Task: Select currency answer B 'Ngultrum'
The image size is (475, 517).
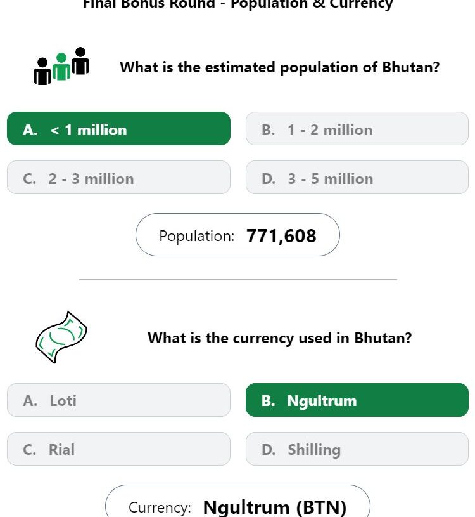Action: click(357, 400)
